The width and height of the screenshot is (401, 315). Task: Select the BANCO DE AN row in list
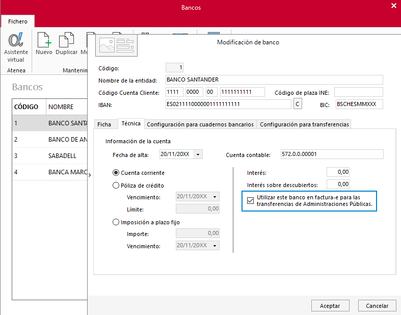coord(50,140)
